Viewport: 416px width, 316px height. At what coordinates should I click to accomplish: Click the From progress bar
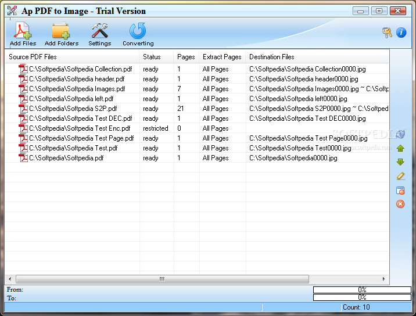click(x=362, y=289)
